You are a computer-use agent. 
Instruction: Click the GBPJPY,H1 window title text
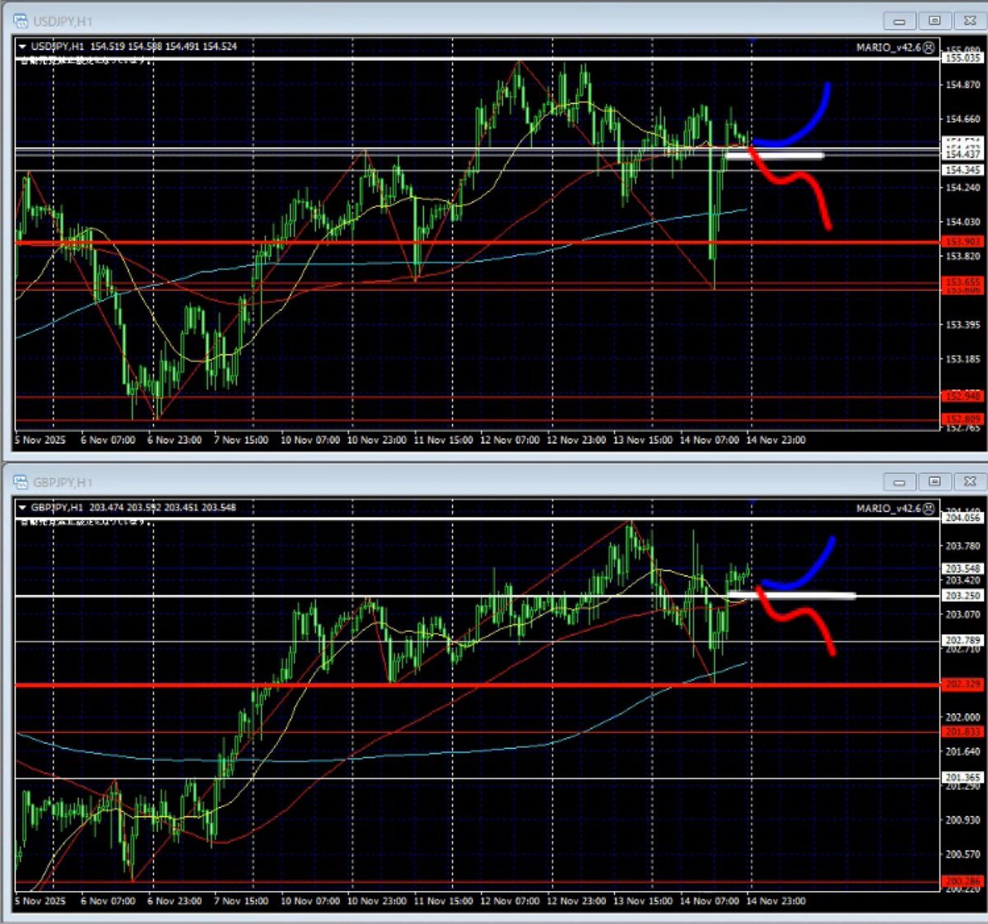pos(63,482)
